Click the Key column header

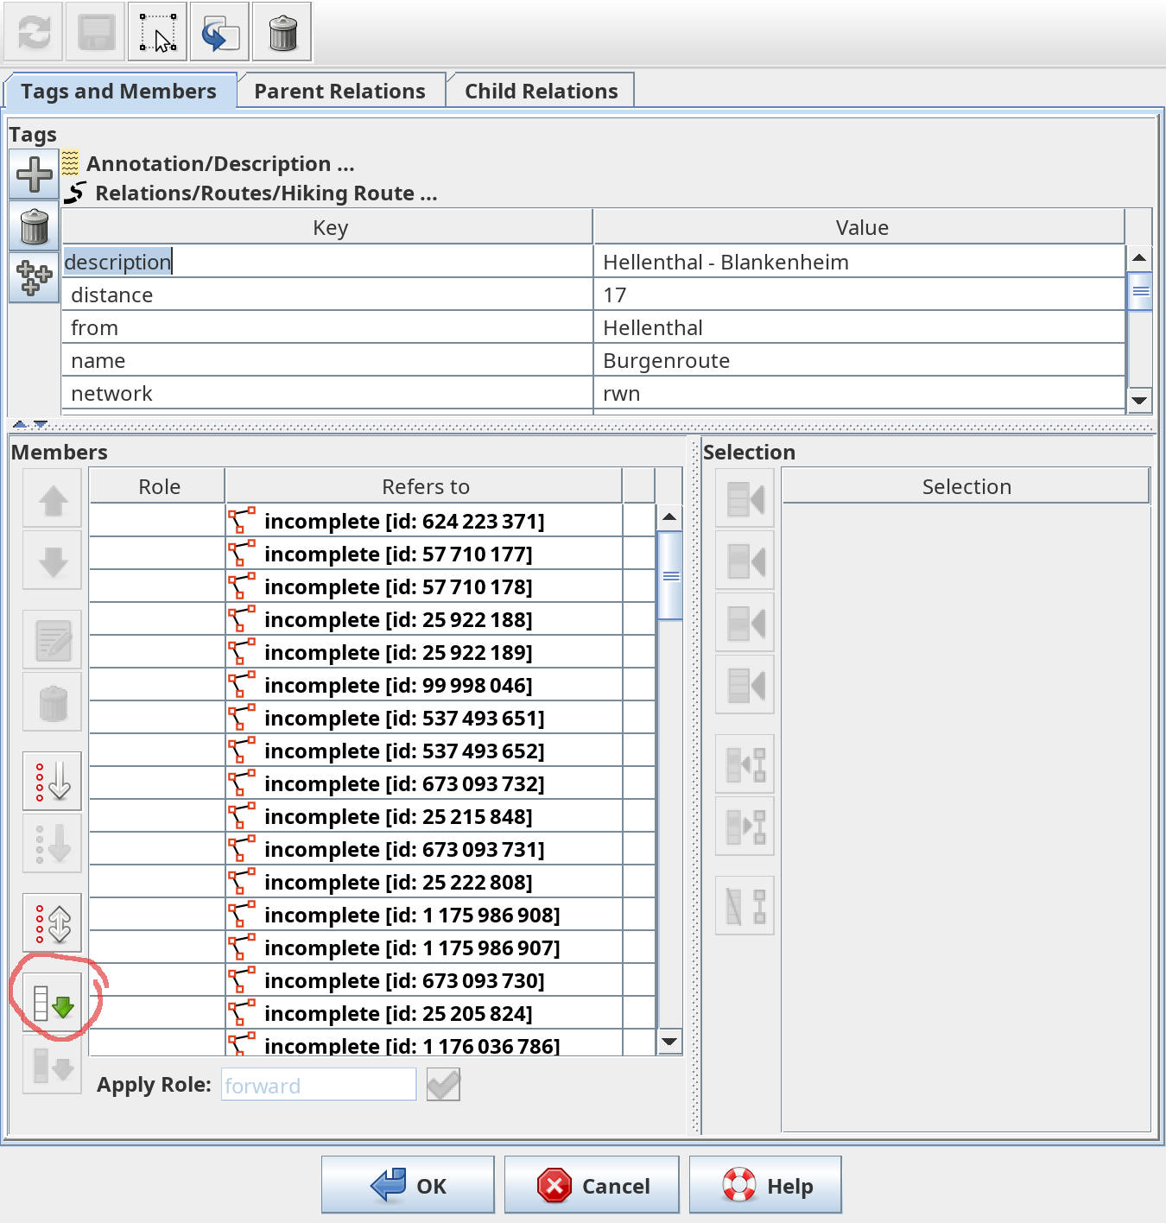pyautogui.click(x=327, y=227)
